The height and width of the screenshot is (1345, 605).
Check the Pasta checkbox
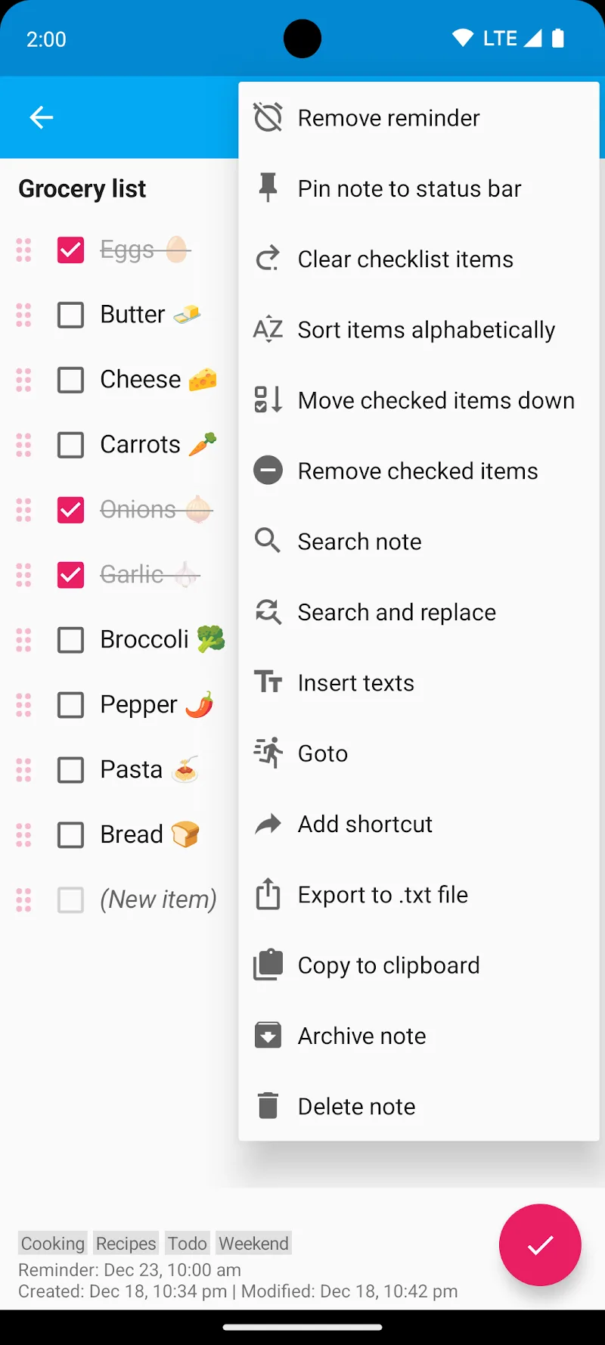[x=70, y=769]
